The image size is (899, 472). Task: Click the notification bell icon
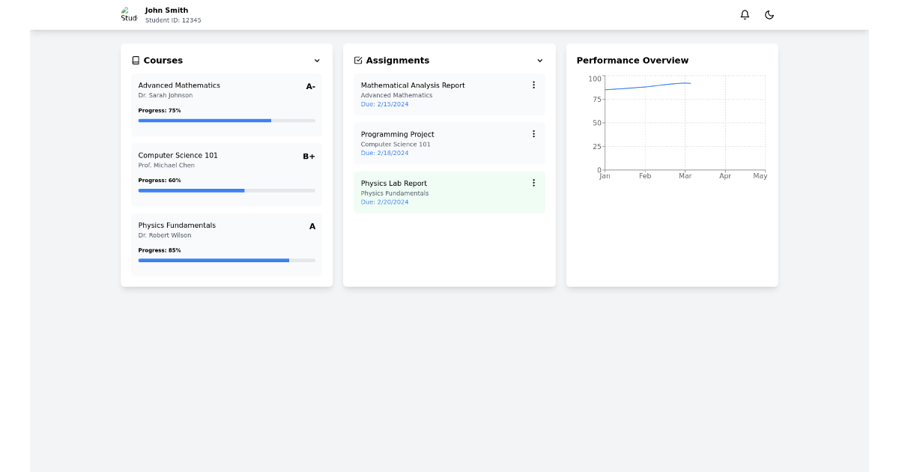pyautogui.click(x=744, y=14)
